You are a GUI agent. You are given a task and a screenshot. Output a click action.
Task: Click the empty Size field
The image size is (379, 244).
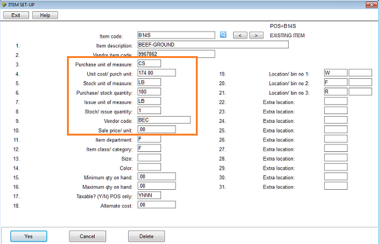pos(149,158)
